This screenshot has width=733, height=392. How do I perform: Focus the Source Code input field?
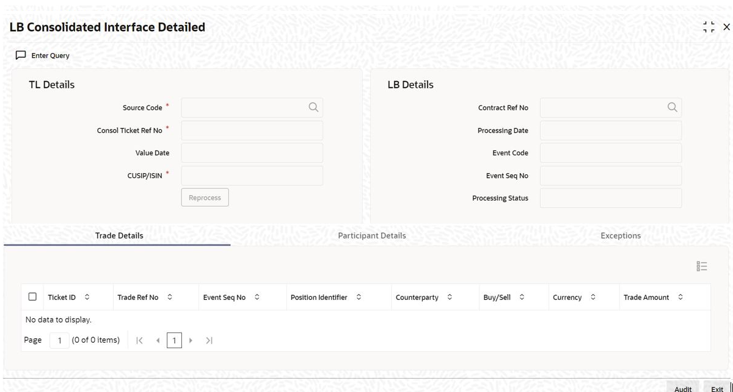pyautogui.click(x=252, y=107)
